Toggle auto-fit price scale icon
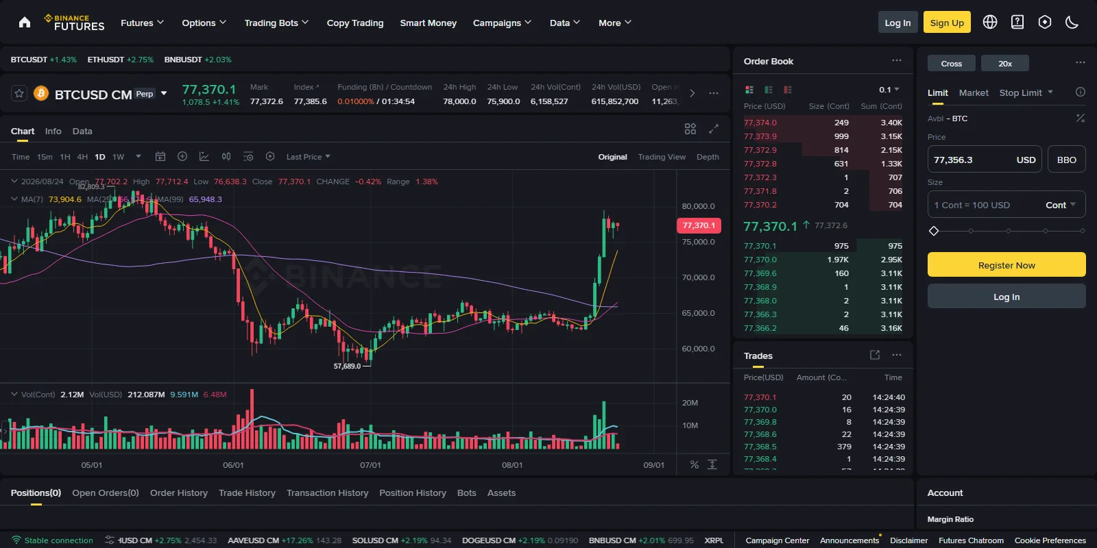 [712, 464]
